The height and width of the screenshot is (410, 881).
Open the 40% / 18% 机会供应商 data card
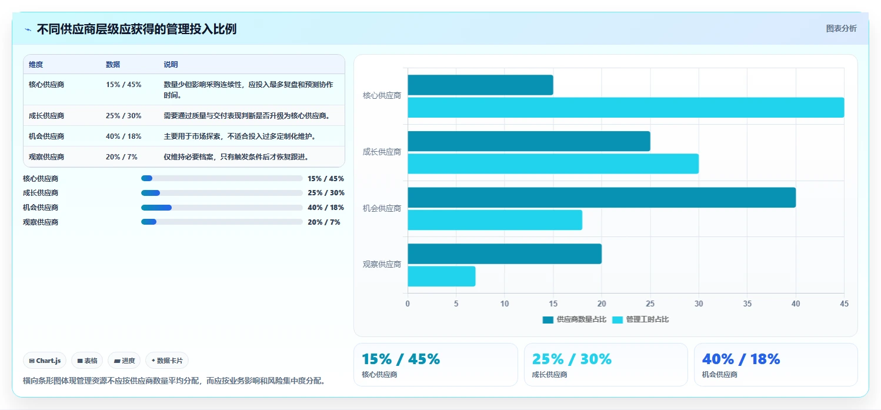pos(776,365)
